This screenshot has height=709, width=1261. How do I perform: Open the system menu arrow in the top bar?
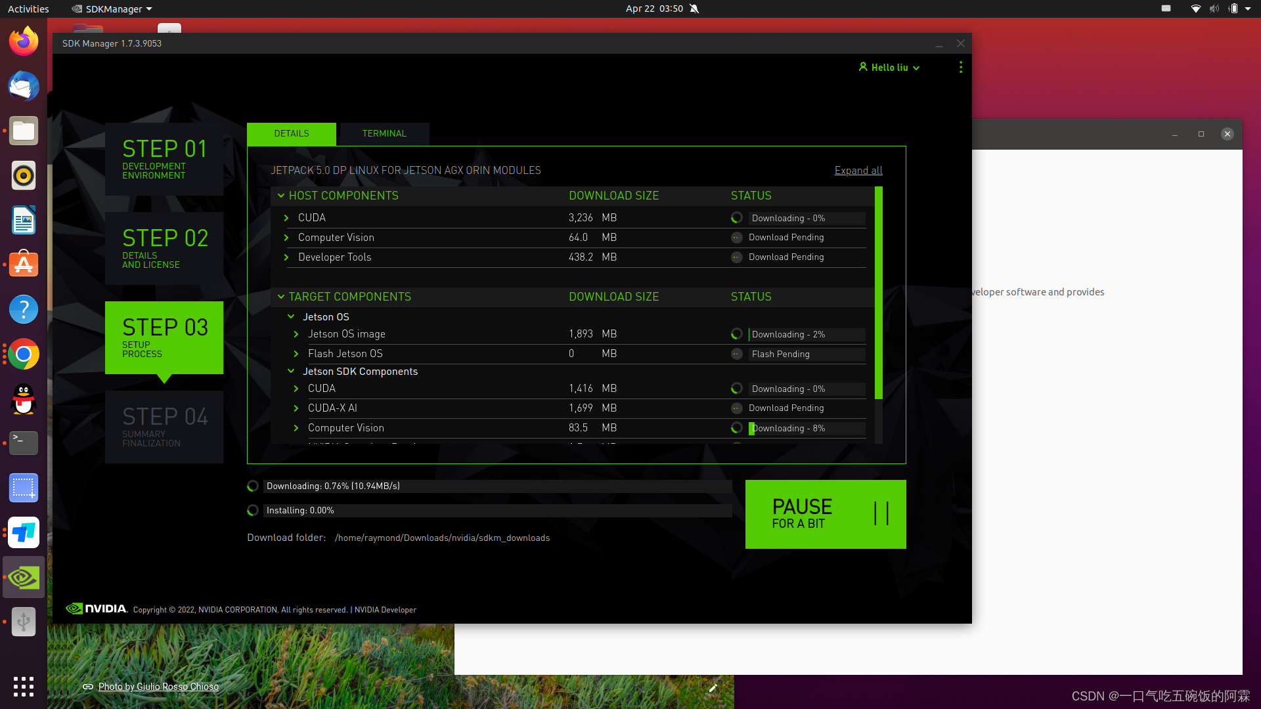[1248, 9]
